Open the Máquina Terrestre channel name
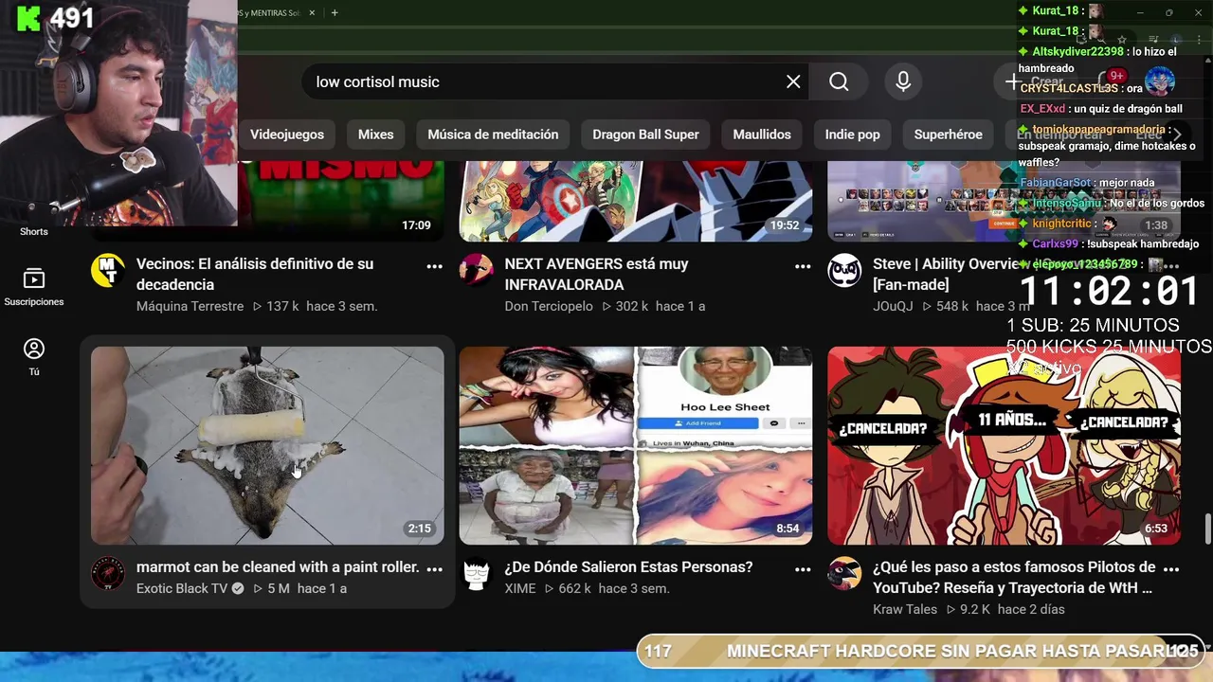 pyautogui.click(x=190, y=306)
